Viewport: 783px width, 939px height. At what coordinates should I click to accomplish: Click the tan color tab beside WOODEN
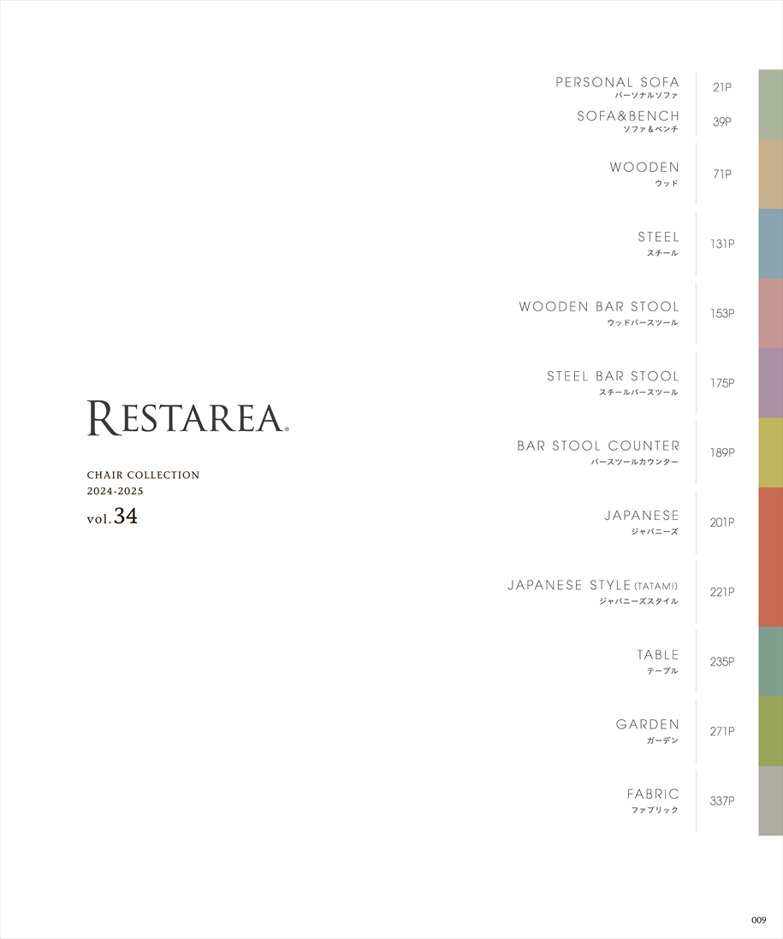tap(770, 174)
